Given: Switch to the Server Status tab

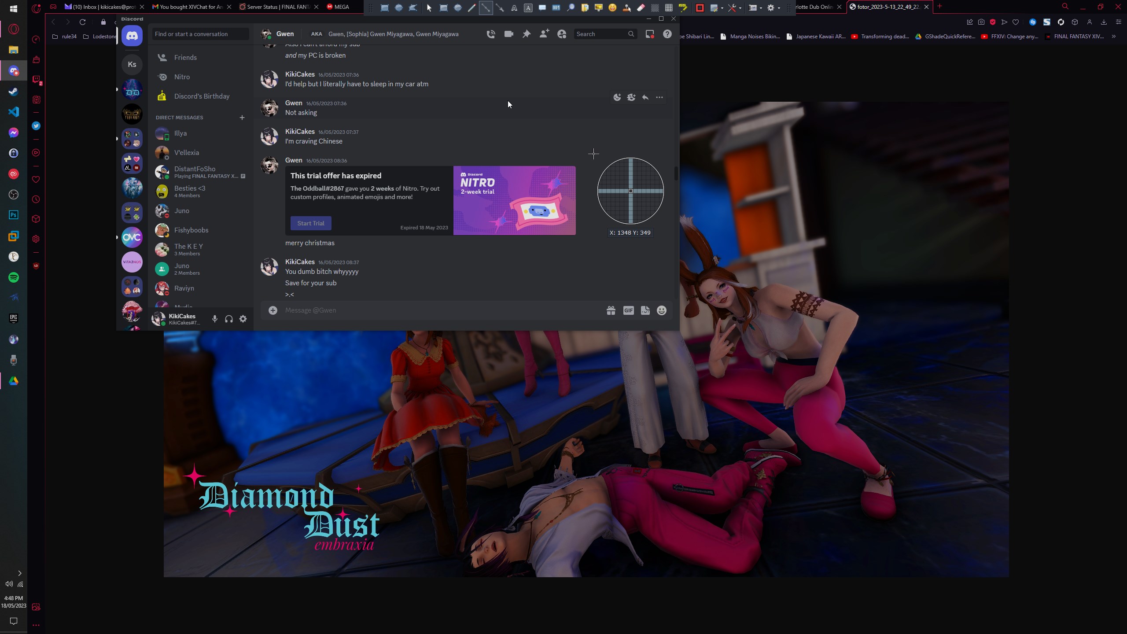Looking at the screenshot, I should pos(279,7).
